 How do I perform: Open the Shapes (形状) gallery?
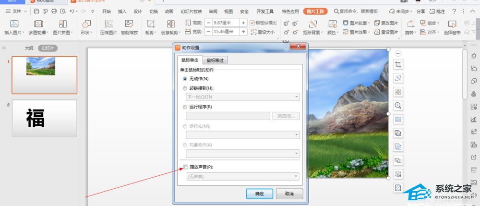[x=86, y=27]
